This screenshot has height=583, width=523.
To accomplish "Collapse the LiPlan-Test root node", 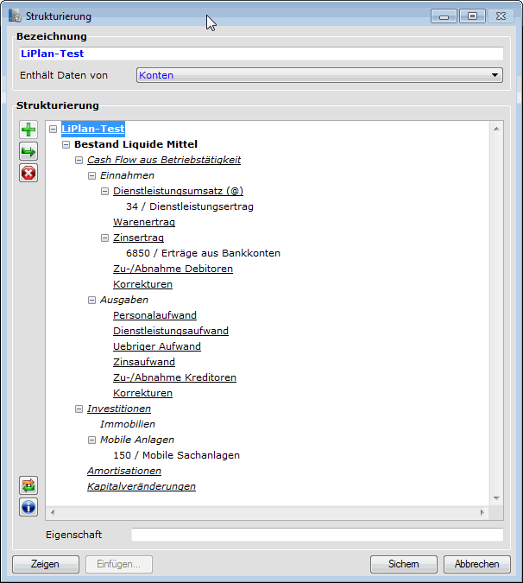I will pyautogui.click(x=54, y=130).
